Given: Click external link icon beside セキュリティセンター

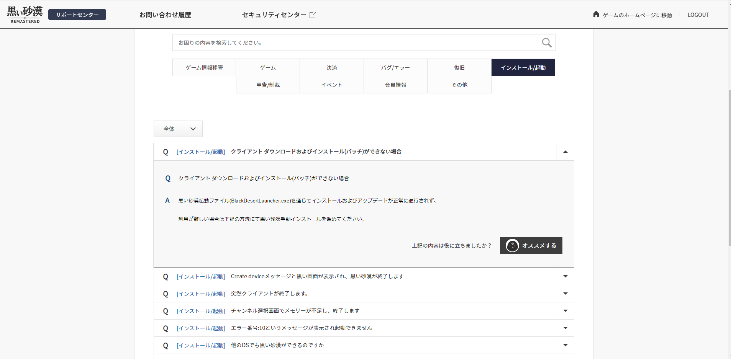Looking at the screenshot, I should [313, 15].
